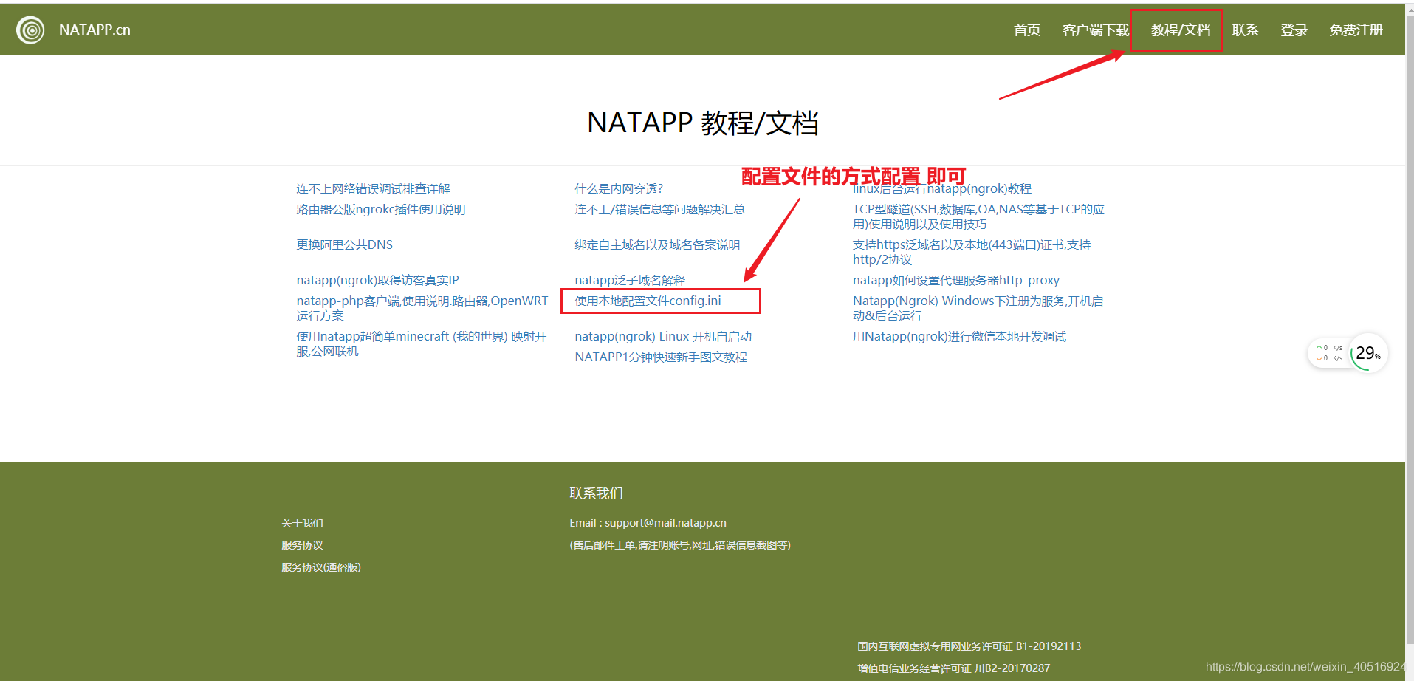The height and width of the screenshot is (681, 1414).
Task: Open the minecraft 映射开服 article
Action: 422,343
